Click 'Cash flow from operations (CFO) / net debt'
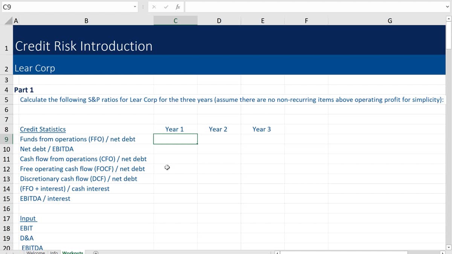The image size is (452, 254). pyautogui.click(x=83, y=159)
